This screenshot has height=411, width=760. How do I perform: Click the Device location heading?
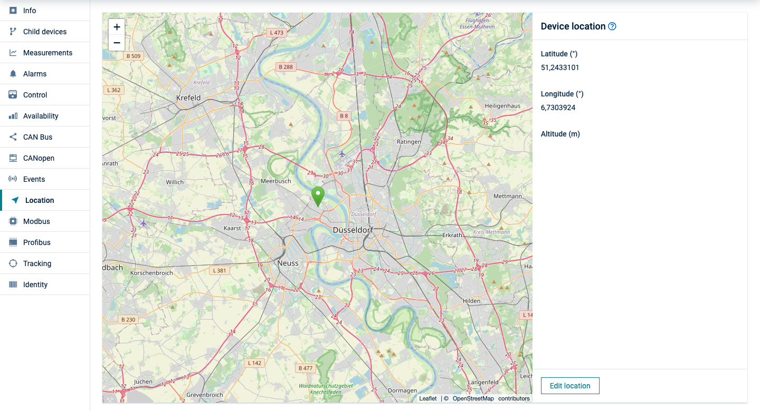[x=573, y=26]
